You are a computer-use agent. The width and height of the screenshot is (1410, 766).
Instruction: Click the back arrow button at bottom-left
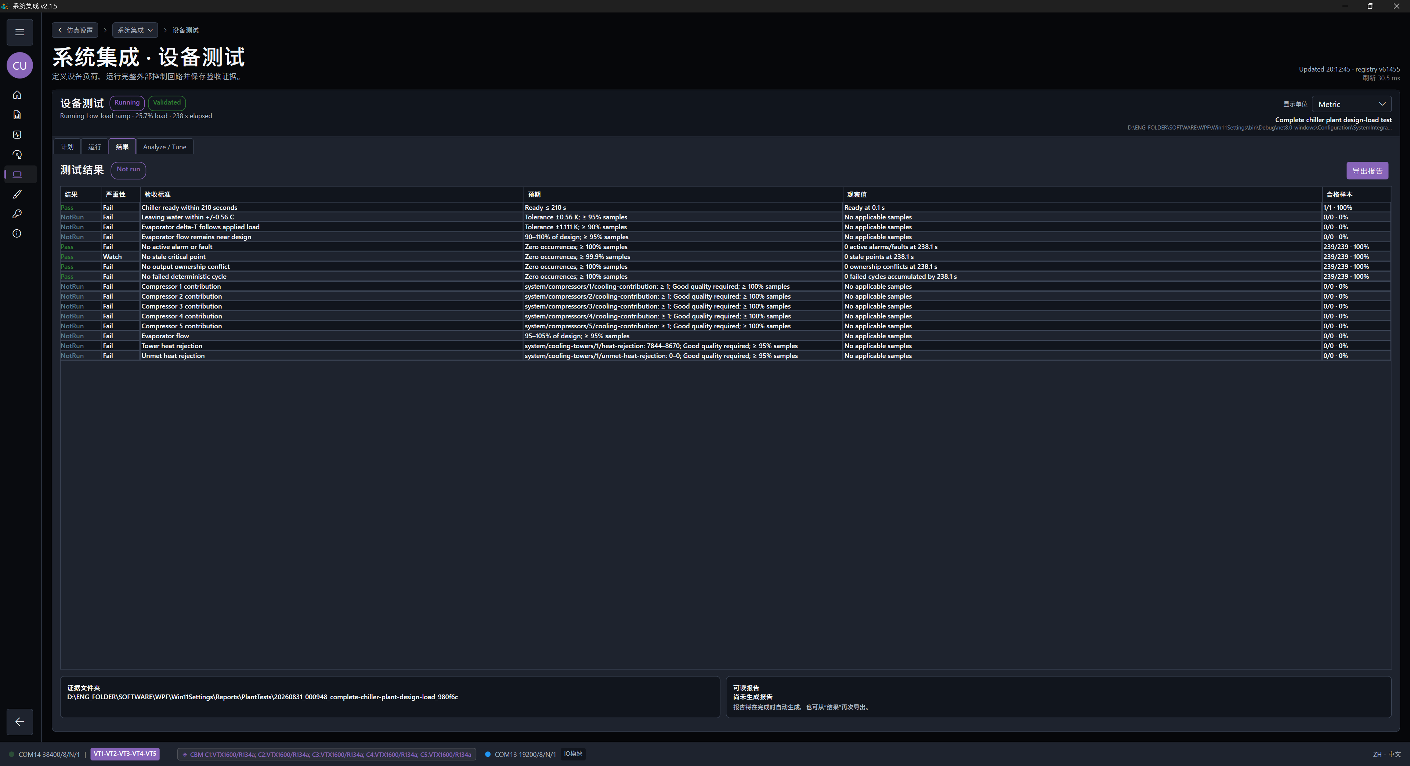(20, 722)
